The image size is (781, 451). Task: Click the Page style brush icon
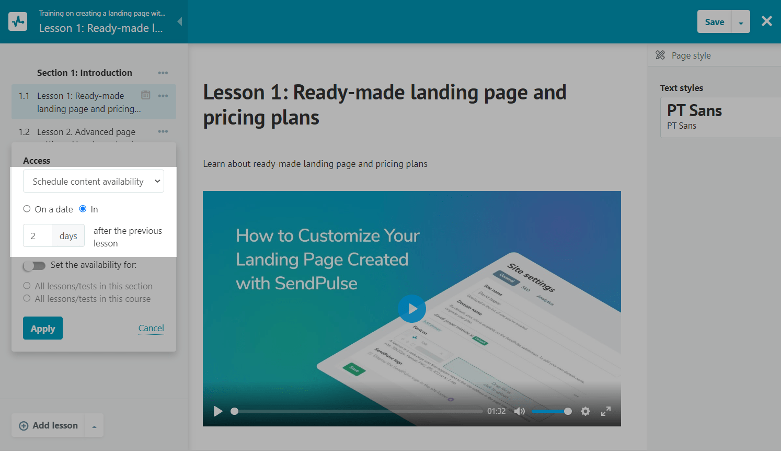tap(660, 55)
